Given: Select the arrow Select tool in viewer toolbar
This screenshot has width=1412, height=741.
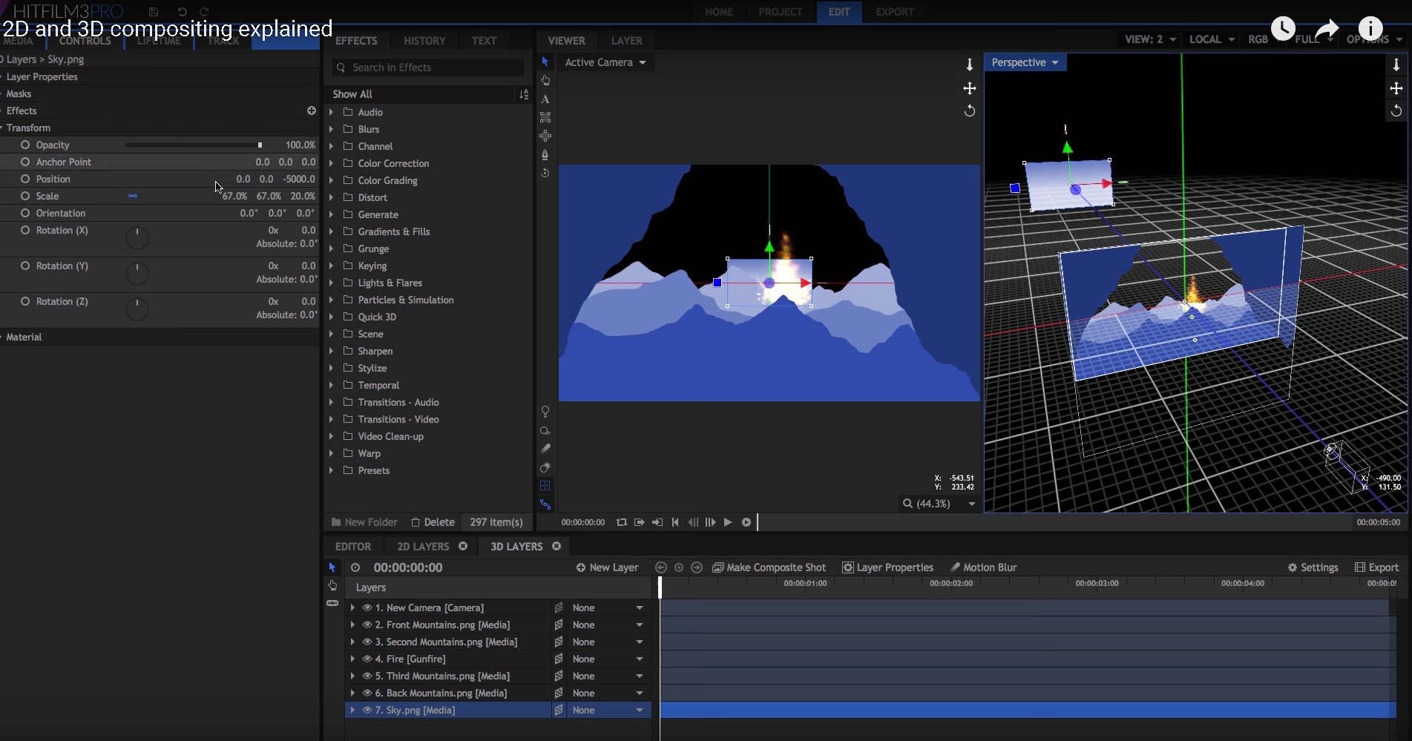Looking at the screenshot, I should coord(545,62).
